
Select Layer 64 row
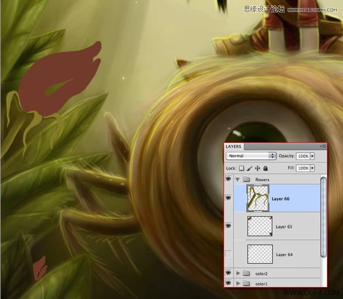(277, 254)
